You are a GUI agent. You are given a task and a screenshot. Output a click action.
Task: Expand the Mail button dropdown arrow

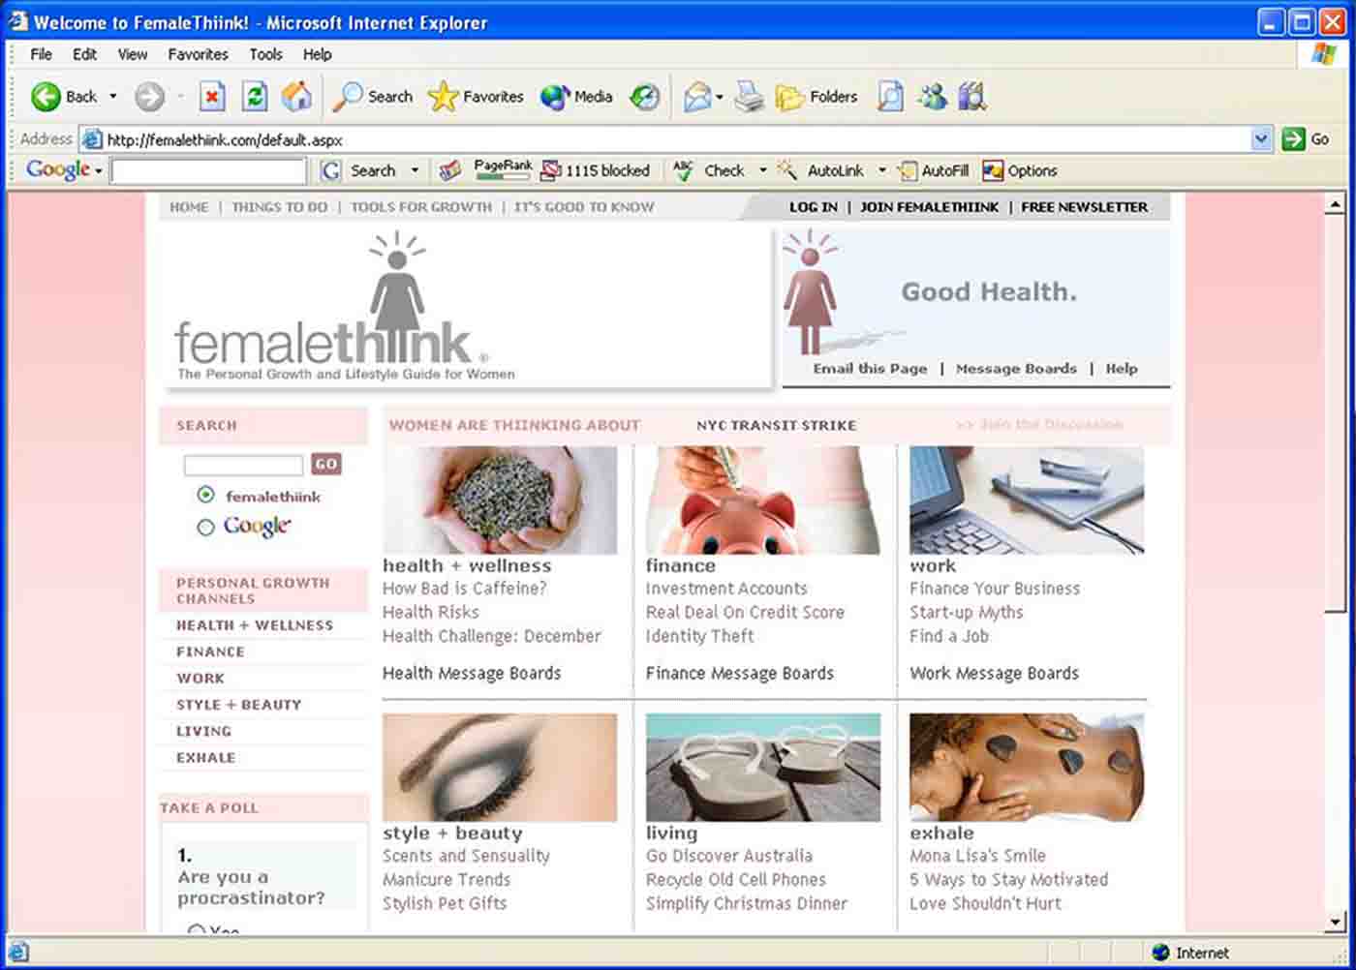click(720, 97)
